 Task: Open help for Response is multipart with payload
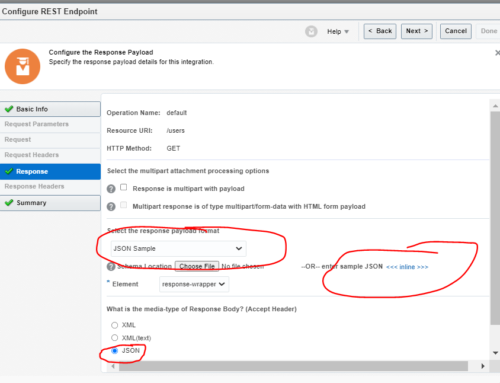point(111,189)
